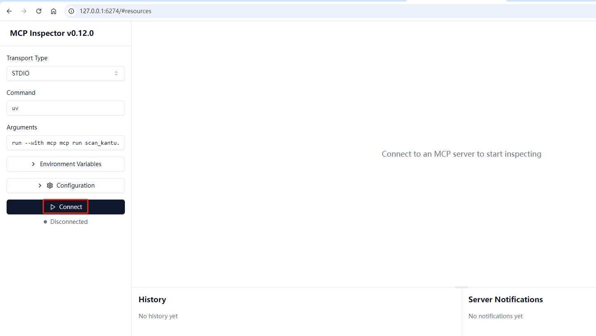
Task: Click the No history yet text
Action: click(158, 316)
